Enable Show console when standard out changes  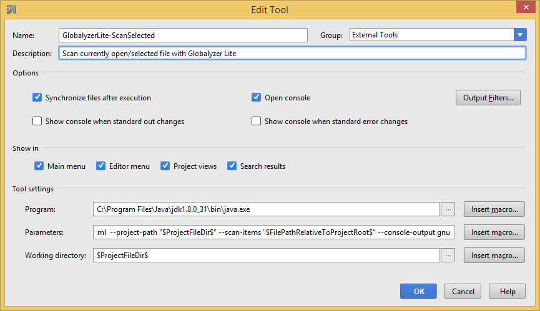(37, 122)
